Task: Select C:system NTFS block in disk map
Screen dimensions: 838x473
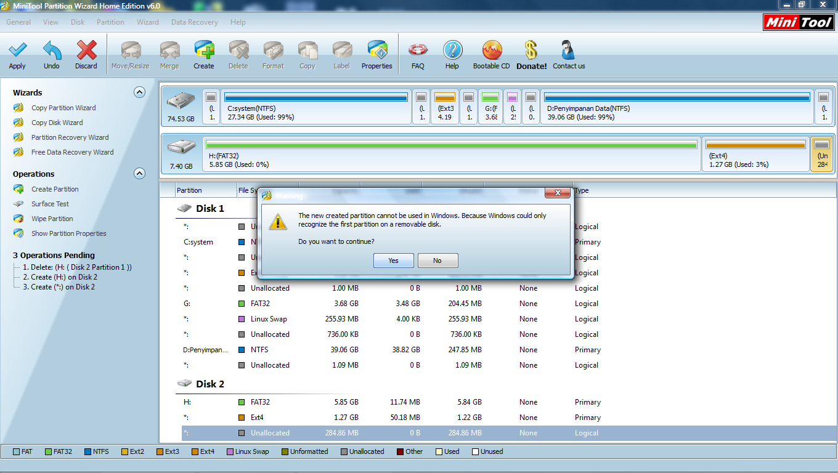Action: pyautogui.click(x=315, y=107)
